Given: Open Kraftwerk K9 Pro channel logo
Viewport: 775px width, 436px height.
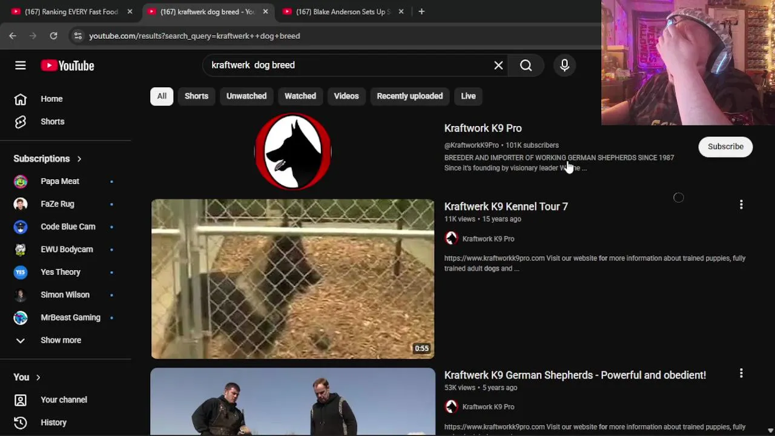Looking at the screenshot, I should 293,151.
